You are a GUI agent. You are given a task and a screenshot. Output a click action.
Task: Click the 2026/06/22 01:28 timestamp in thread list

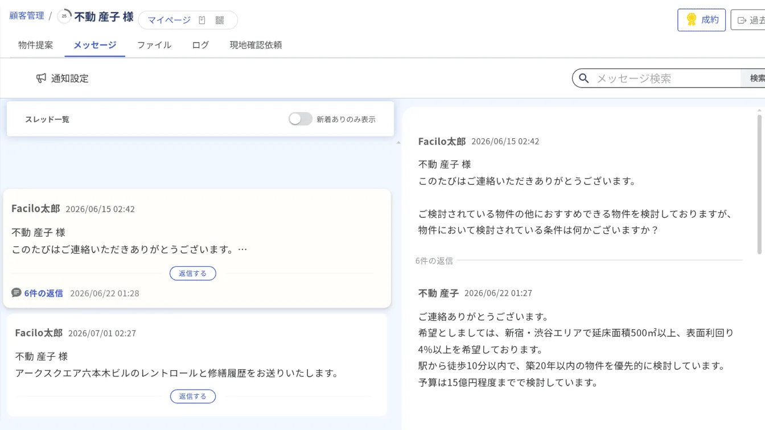[105, 293]
